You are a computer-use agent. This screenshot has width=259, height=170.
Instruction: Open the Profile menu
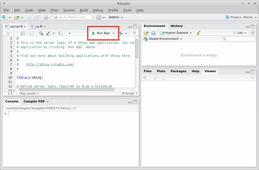coord(113,10)
